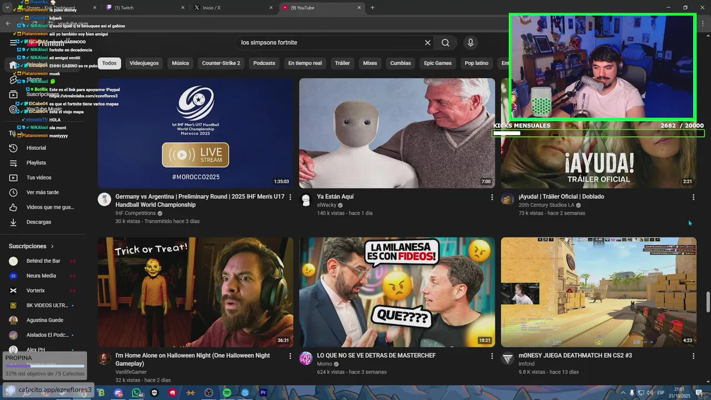711x400 pixels.
Task: Select the Counter-Strike 2 filter chip
Action: [221, 63]
